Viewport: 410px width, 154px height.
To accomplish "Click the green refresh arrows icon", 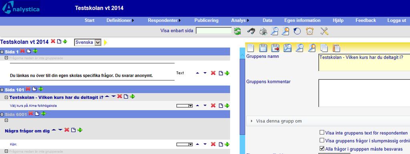I will (x=237, y=31).
